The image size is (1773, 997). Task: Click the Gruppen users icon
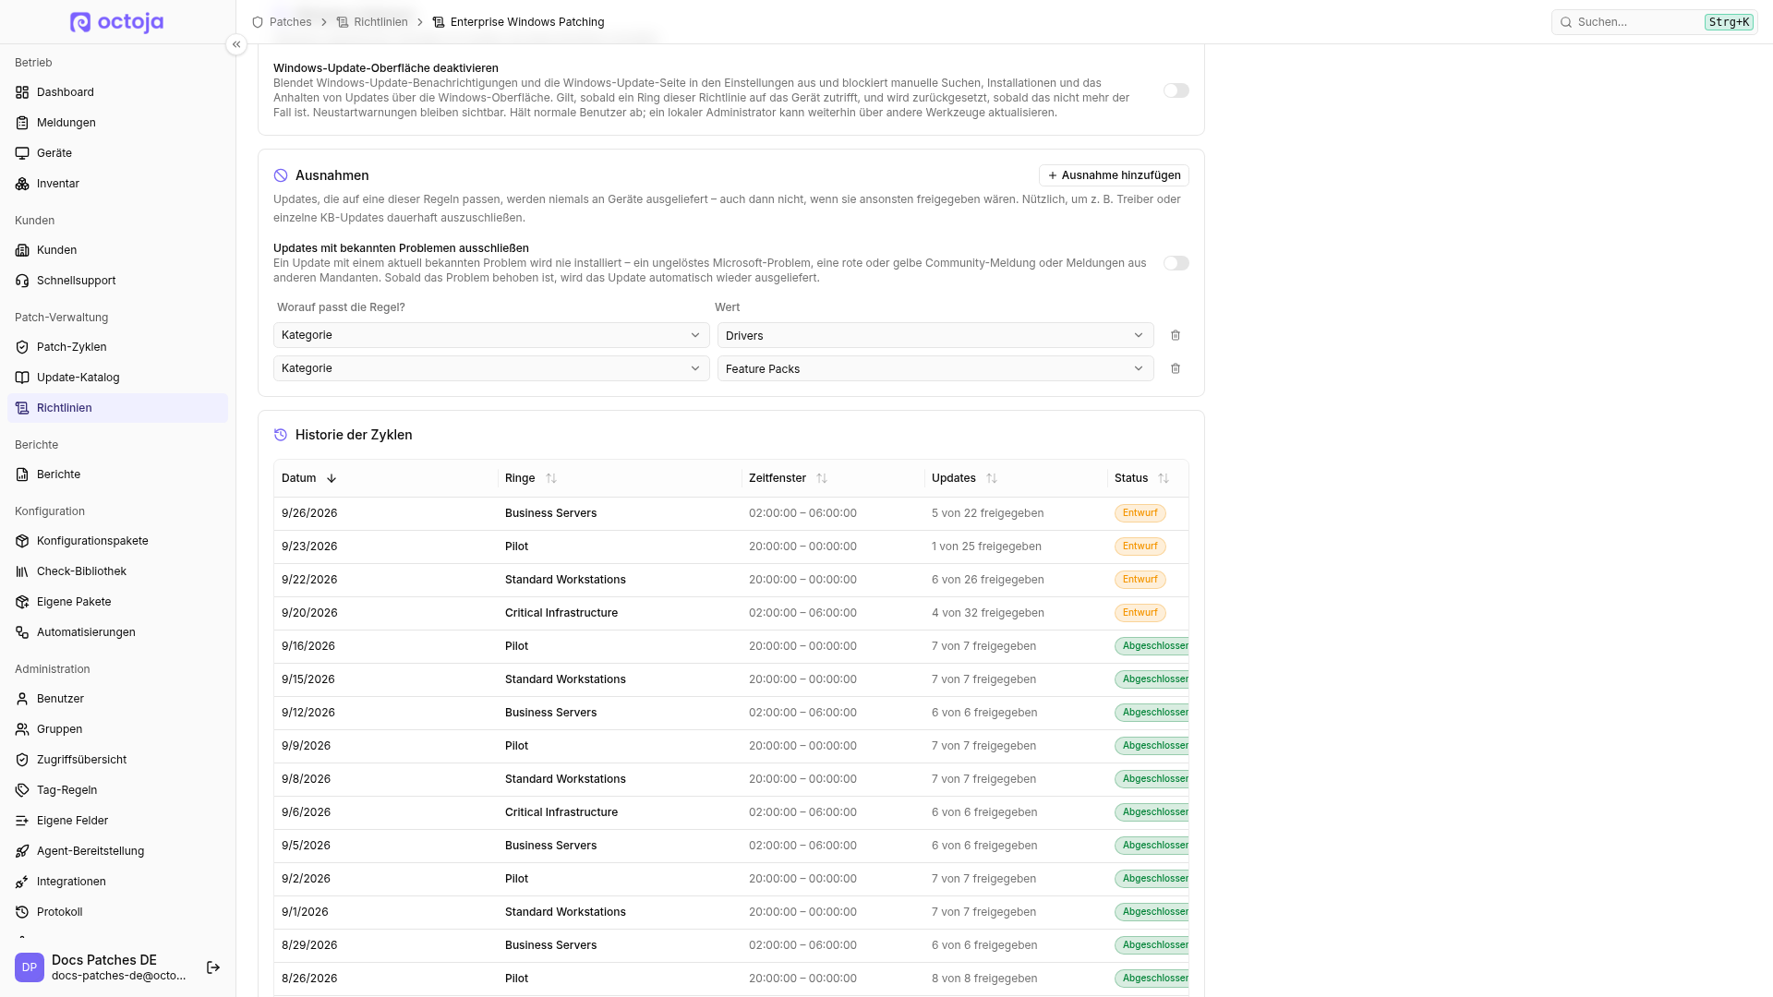(x=22, y=729)
